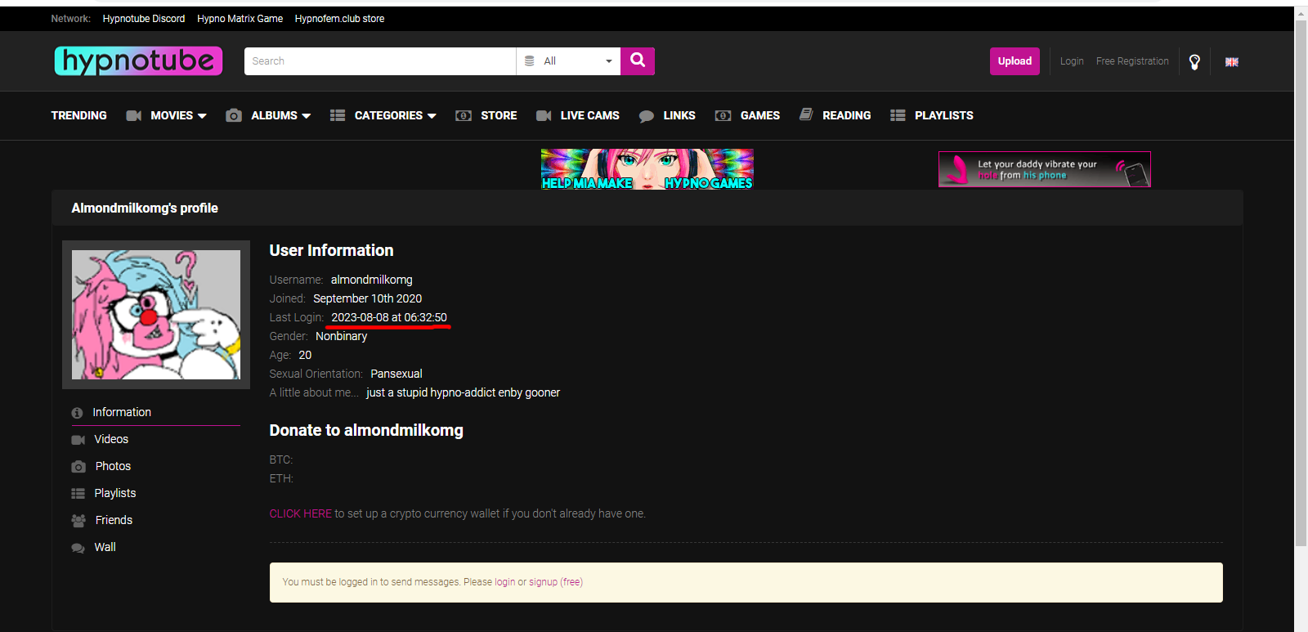Select the Information profile tab
Viewport: 1308px width, 632px height.
coord(122,412)
